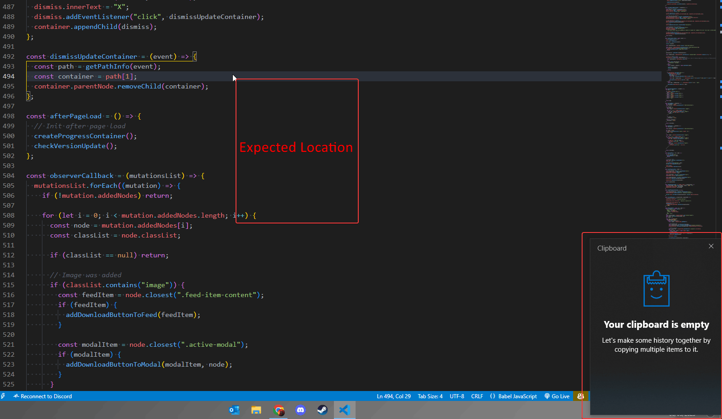Open File Explorer from the taskbar
Screen dimensions: 722x419
256,410
